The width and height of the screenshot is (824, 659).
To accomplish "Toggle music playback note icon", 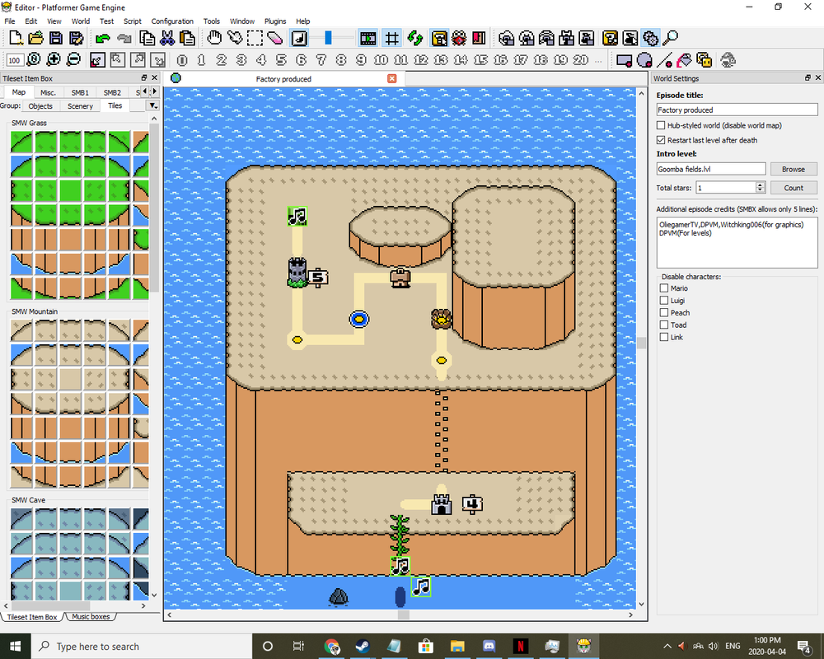I will 299,38.
